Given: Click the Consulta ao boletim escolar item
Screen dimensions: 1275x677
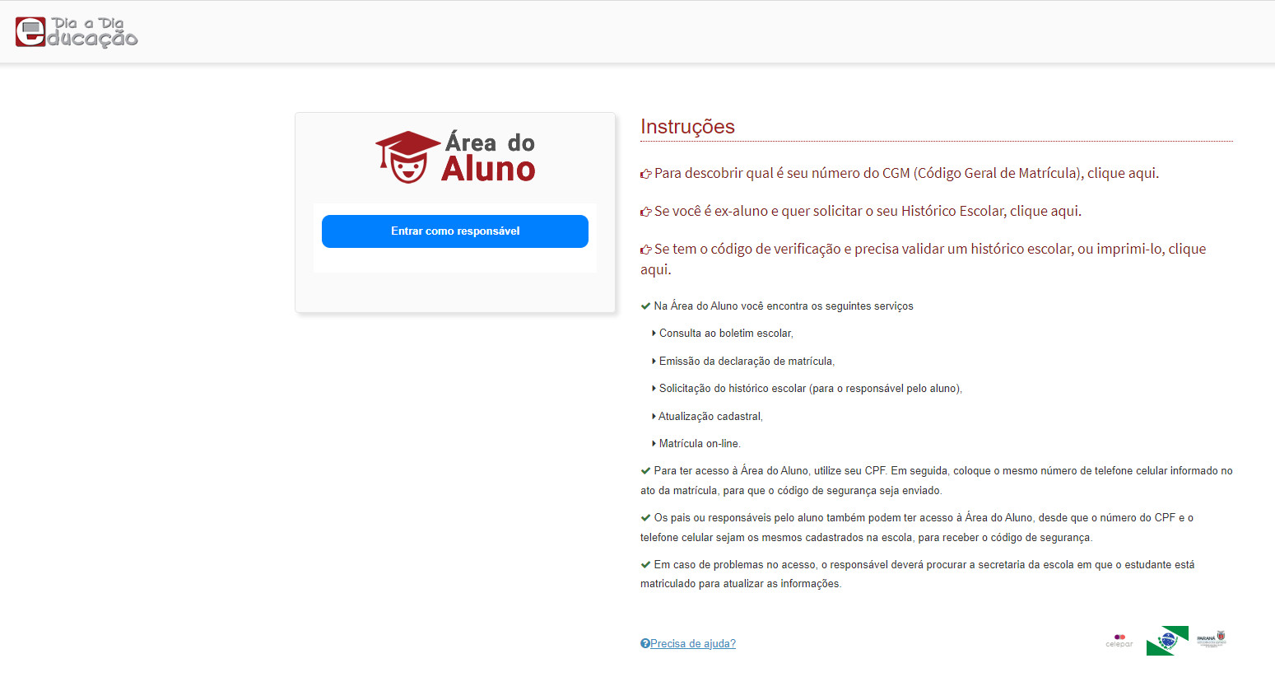Looking at the screenshot, I should point(726,334).
